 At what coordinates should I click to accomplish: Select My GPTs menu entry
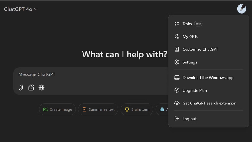click(x=190, y=37)
